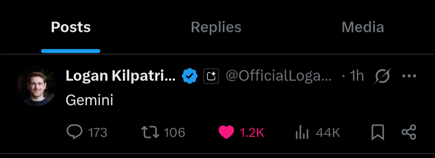The image size is (435, 158).
Task: Click the reply speech bubble icon
Action: tap(75, 132)
